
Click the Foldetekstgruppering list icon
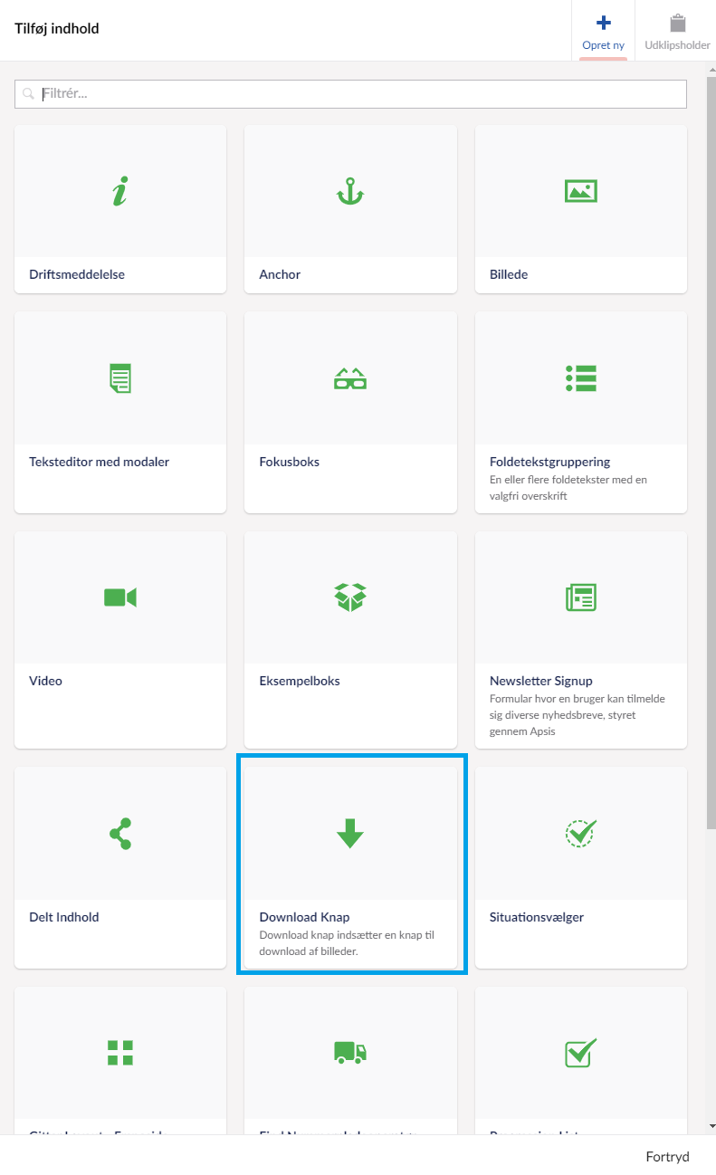[x=580, y=377]
